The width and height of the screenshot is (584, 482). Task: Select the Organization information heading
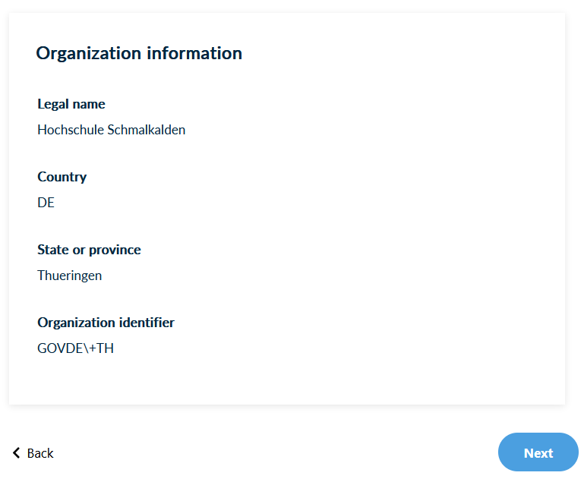139,53
